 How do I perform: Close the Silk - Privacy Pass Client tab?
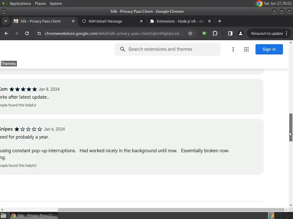coord(73,21)
